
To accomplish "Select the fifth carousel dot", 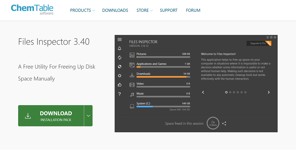I will click(242, 92).
